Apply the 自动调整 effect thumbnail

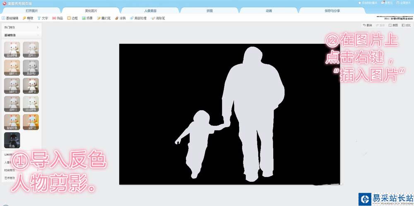pos(12,49)
